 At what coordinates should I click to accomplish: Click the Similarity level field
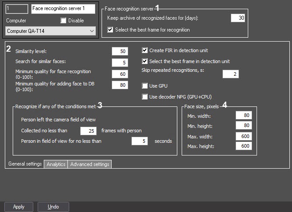click(x=120, y=51)
